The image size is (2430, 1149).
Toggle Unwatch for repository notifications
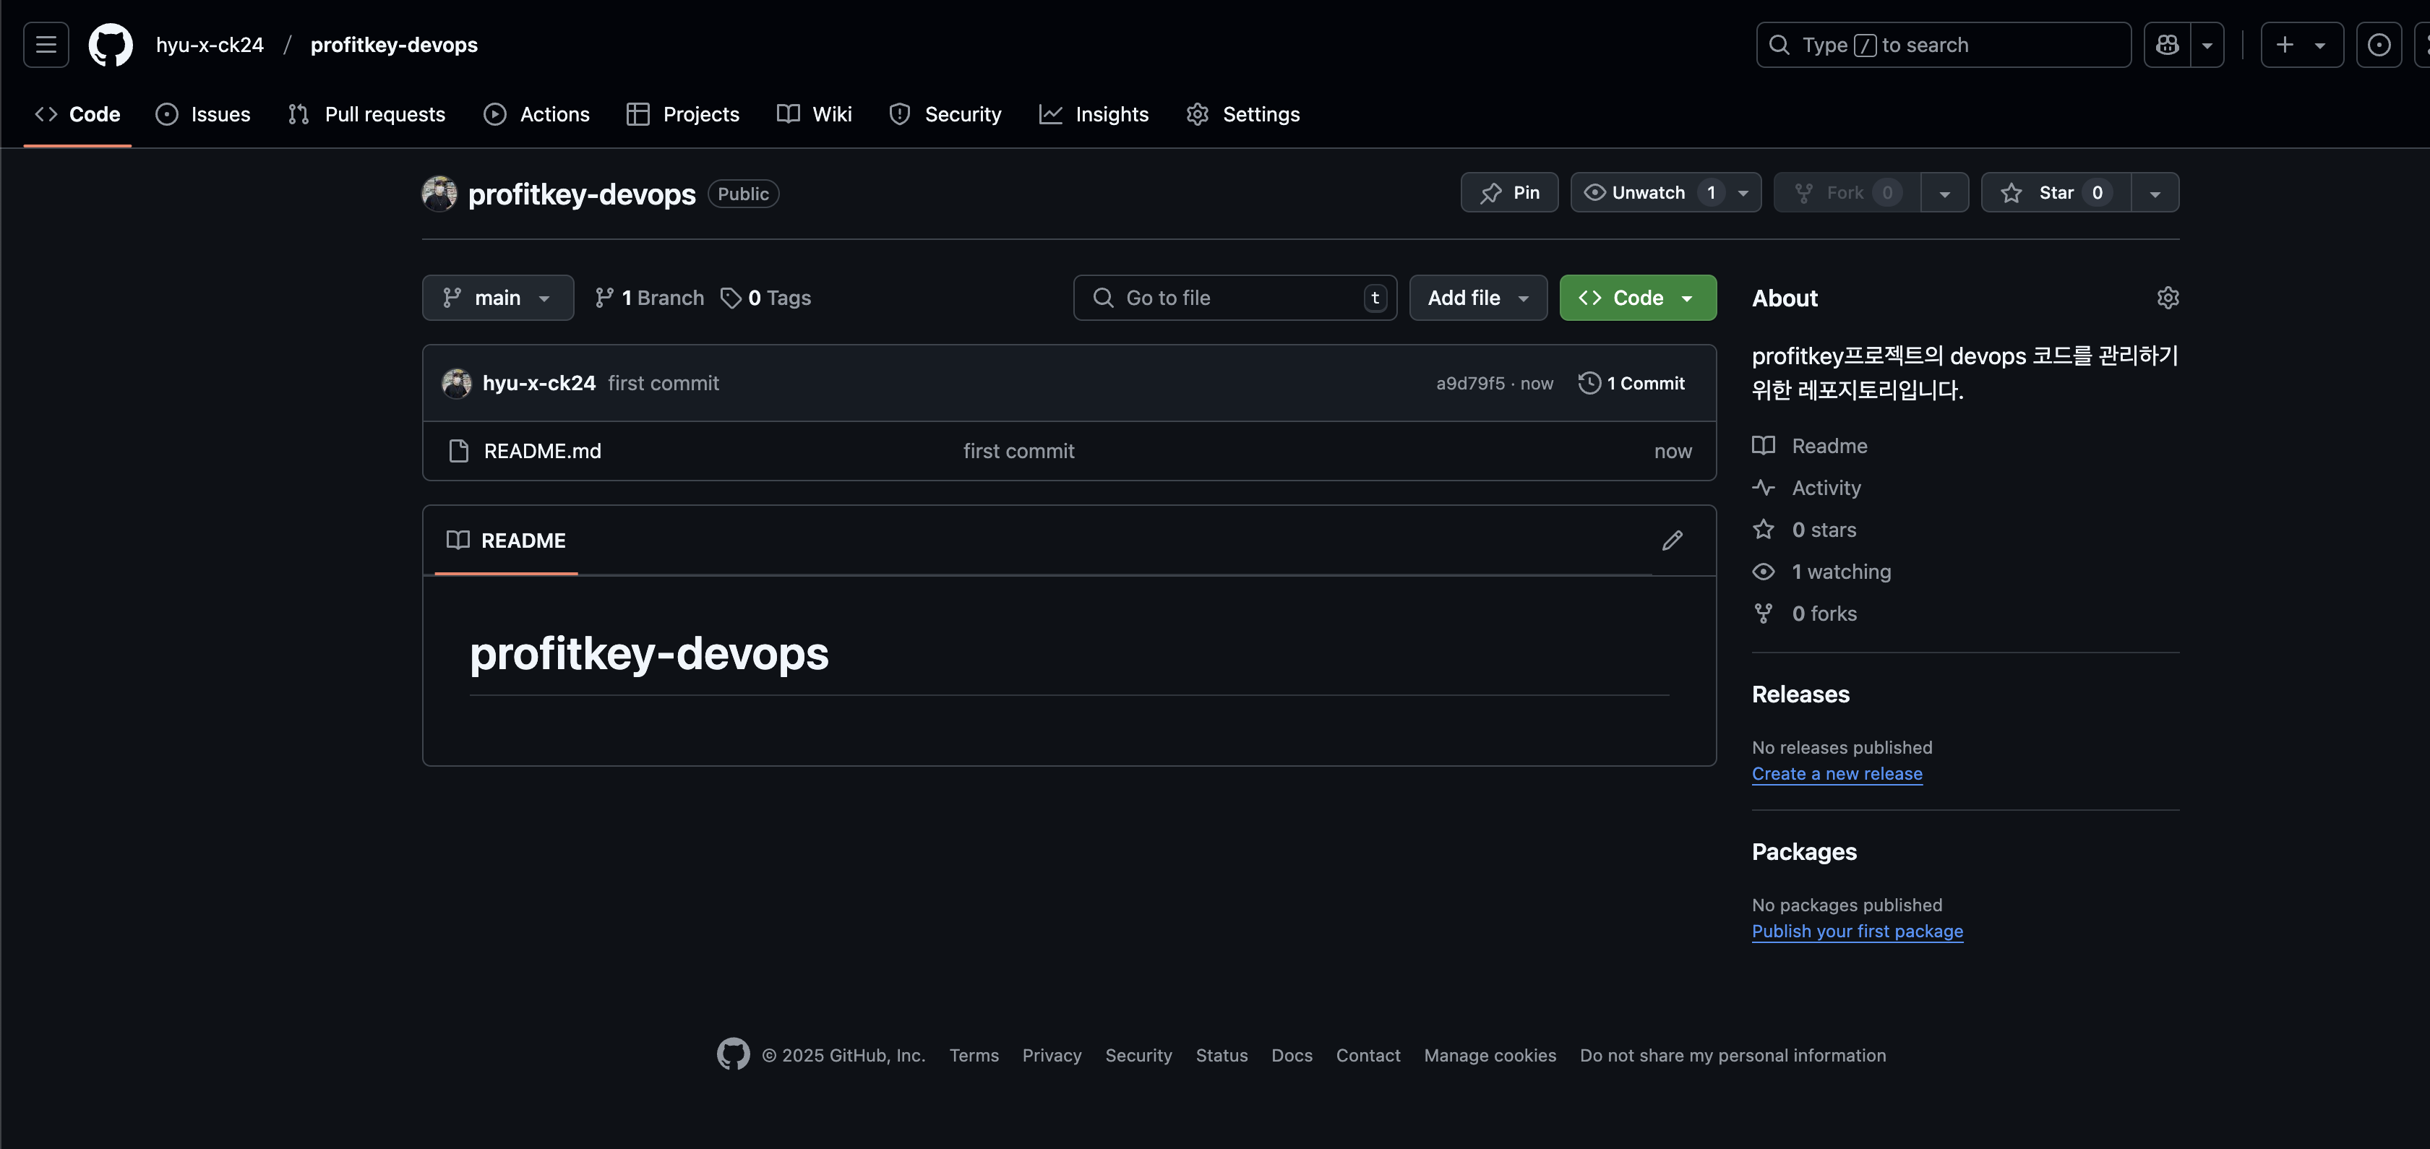click(1648, 192)
